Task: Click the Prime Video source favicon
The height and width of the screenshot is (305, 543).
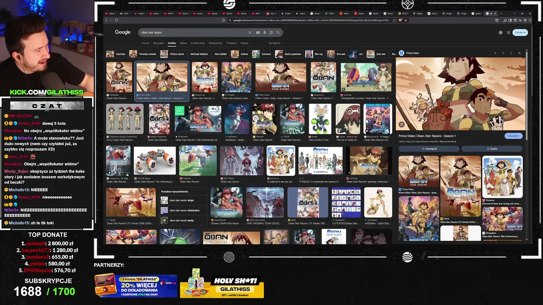Action: point(401,53)
